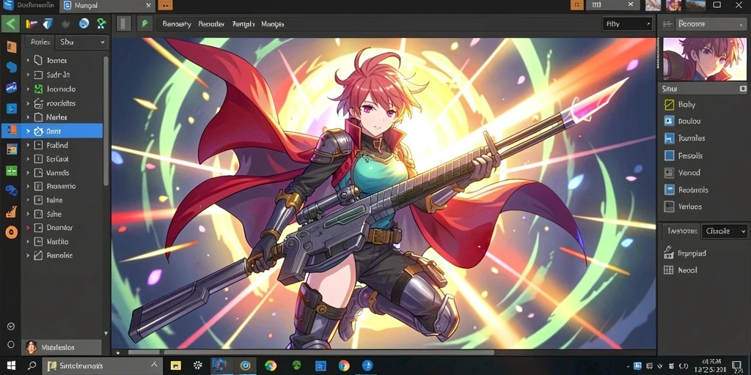751x375 pixels.
Task: Expand the Iomer tree row
Action: pos(28,61)
